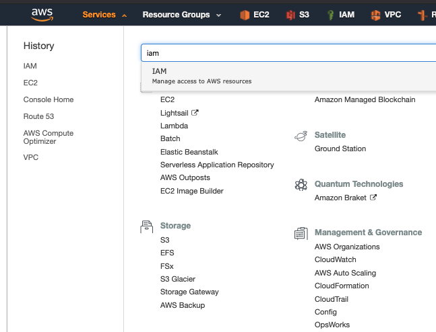Open Route 53 from History
This screenshot has width=436, height=332.
(x=38, y=116)
